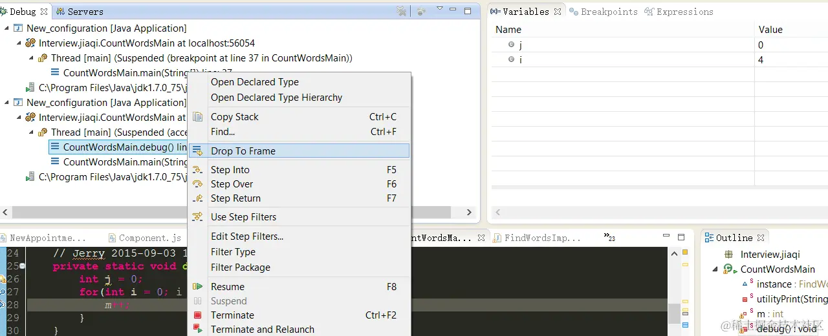The height and width of the screenshot is (336, 828).
Task: Close the Debug view tab
Action: [x=44, y=12]
